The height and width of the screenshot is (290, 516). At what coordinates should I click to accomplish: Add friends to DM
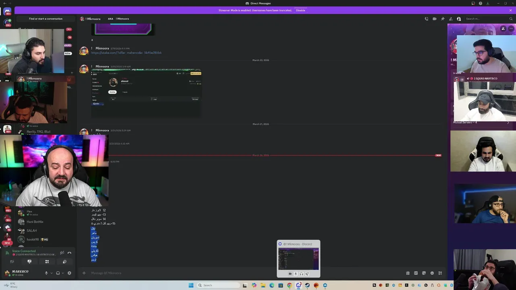click(x=451, y=19)
